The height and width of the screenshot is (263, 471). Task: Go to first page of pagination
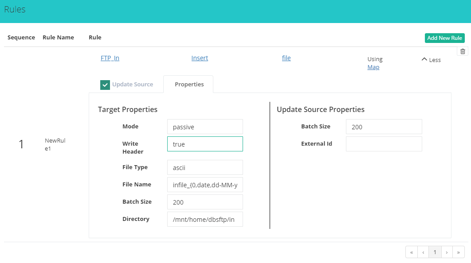(x=412, y=252)
